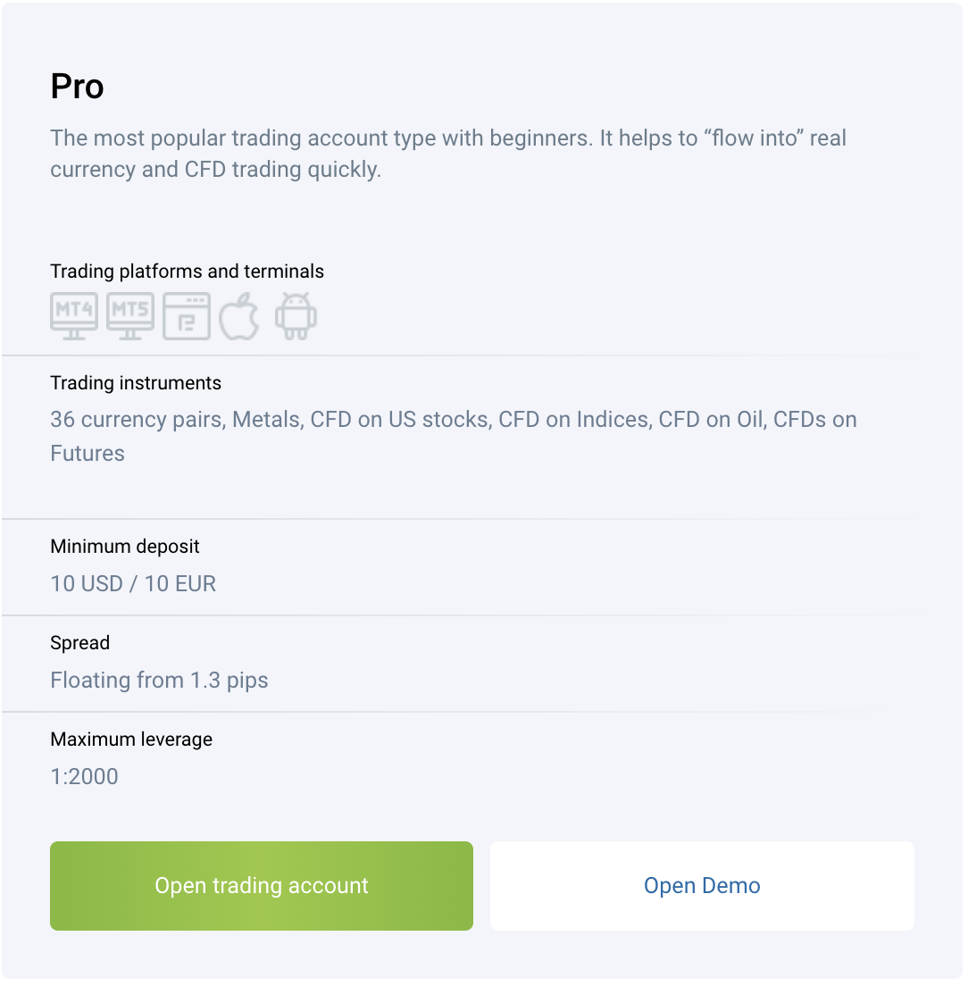Screen dimensions: 968x986
Task: Click the 'Trading instruments' label
Action: [x=136, y=383]
